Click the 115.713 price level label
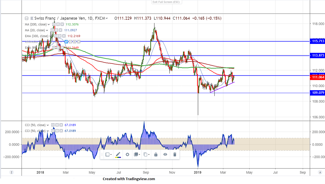The image size is (325, 184). click(318, 41)
